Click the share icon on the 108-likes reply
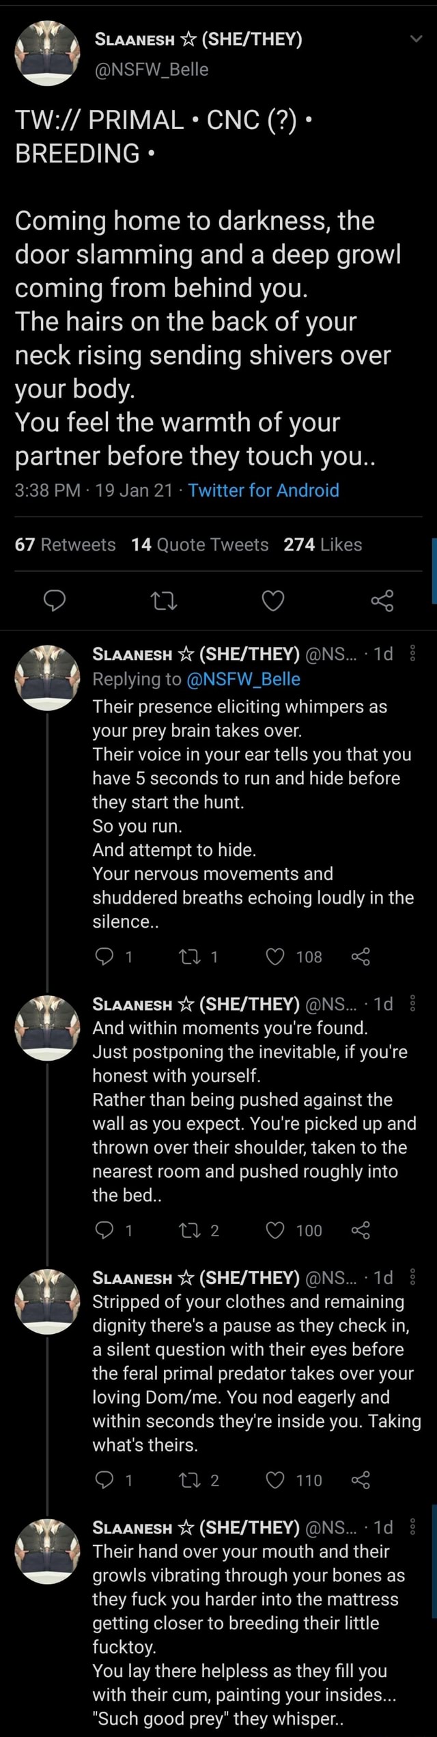Image resolution: width=437 pixels, height=1737 pixels. tap(361, 957)
